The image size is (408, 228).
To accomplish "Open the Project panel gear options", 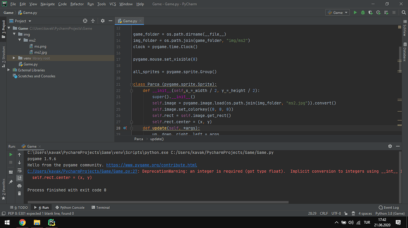I will tap(103, 21).
